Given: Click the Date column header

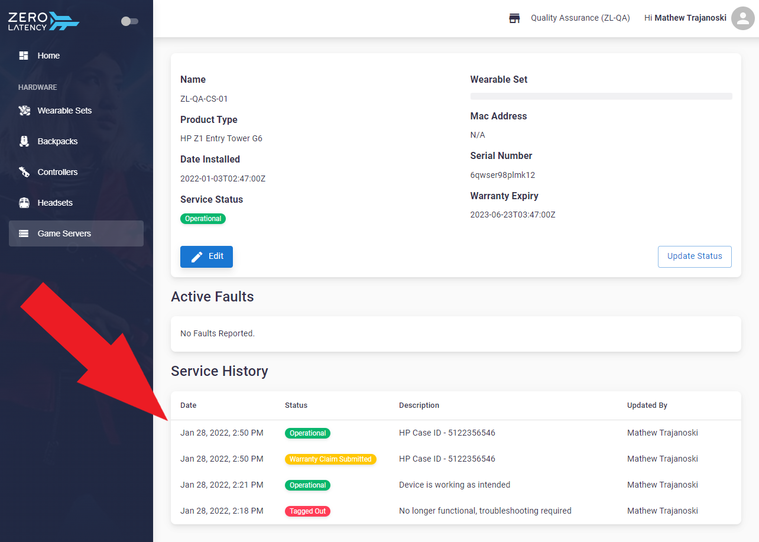Looking at the screenshot, I should pyautogui.click(x=189, y=405).
